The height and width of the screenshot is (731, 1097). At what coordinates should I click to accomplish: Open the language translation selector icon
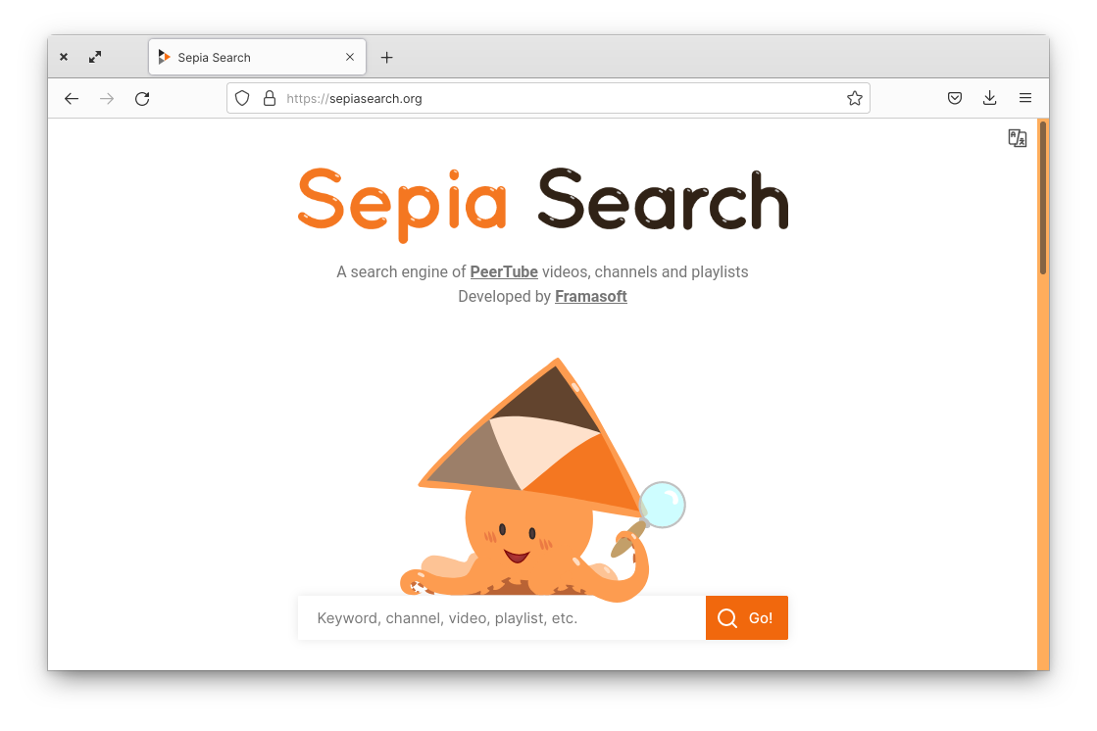(1018, 138)
